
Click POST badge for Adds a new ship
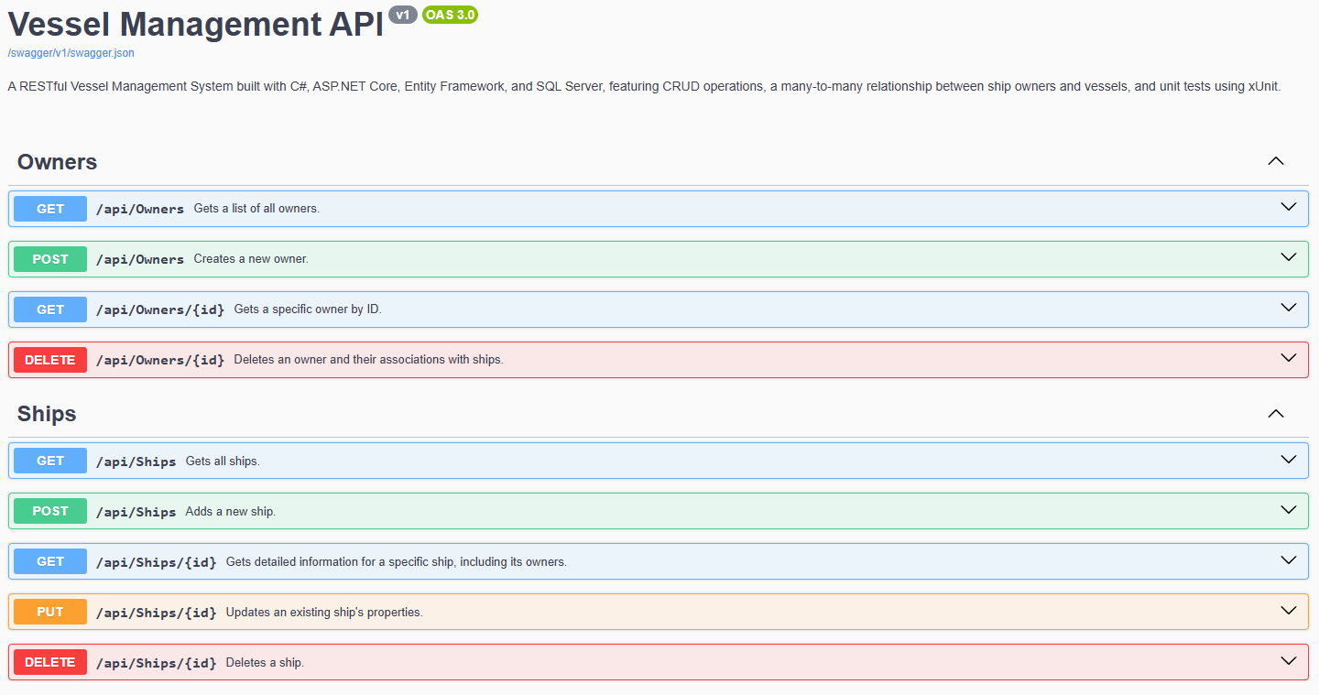50,511
